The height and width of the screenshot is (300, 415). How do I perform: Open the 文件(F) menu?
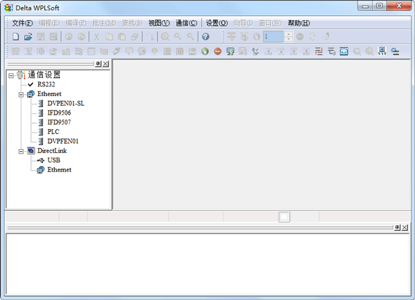click(22, 23)
